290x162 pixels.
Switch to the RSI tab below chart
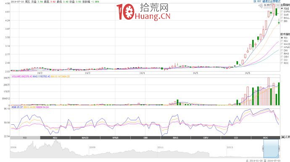click(25, 138)
